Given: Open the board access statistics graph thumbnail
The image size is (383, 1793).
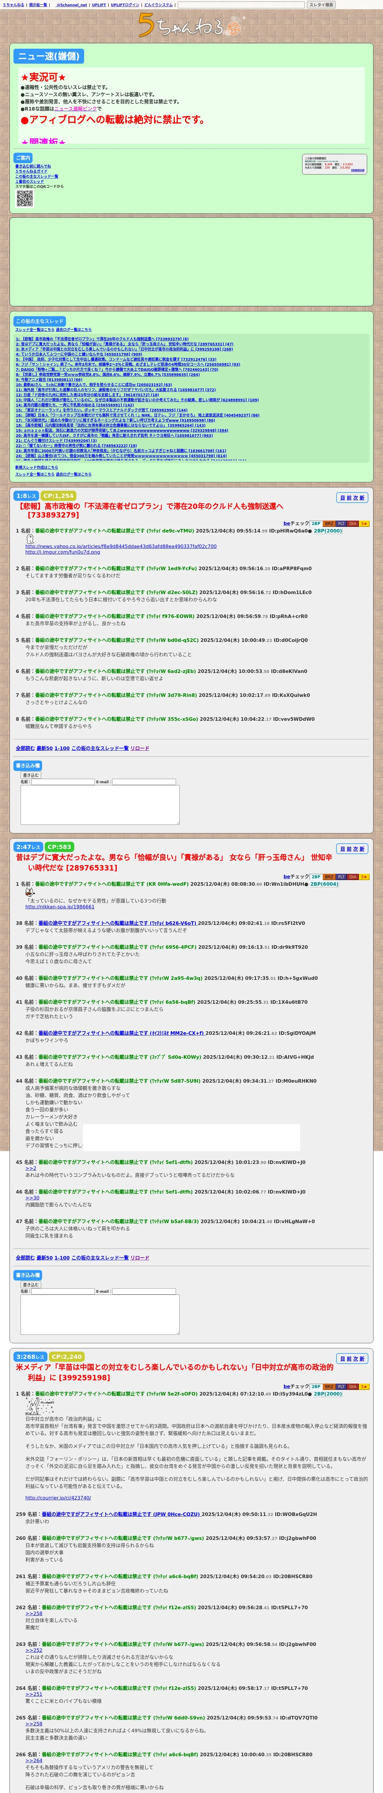Looking at the screenshot, I should (334, 164).
